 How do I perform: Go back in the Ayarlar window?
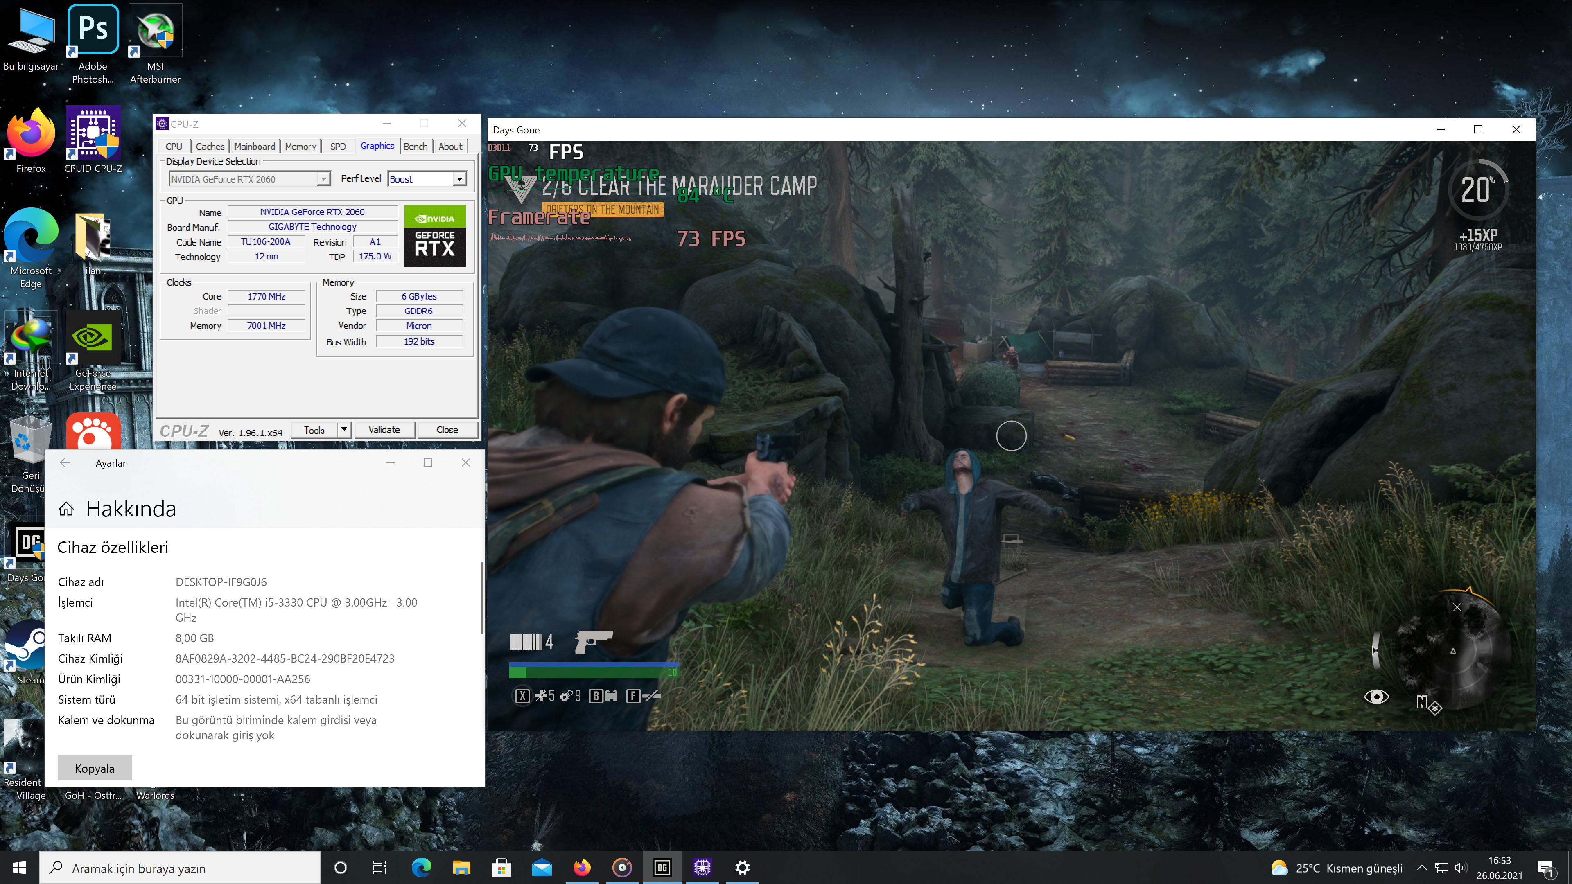click(65, 463)
